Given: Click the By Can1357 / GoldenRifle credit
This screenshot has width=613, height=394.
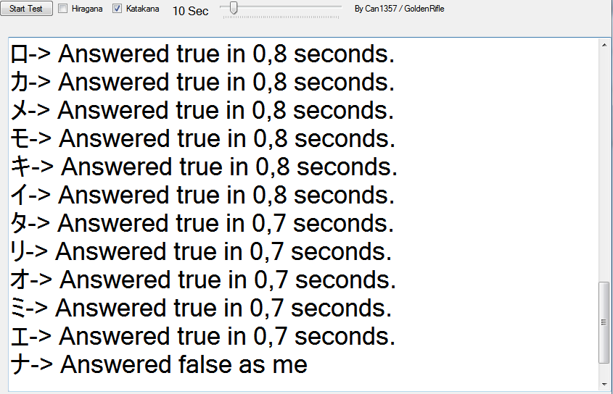Looking at the screenshot, I should click(399, 9).
